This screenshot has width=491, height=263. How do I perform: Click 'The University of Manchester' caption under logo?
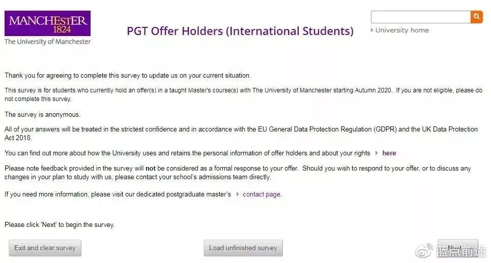[x=48, y=42]
